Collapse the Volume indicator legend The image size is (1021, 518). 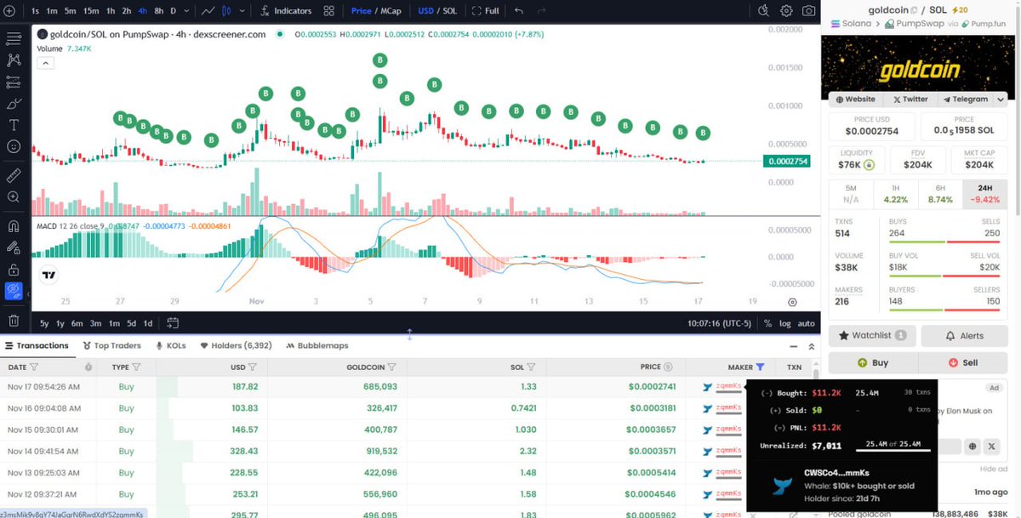[45, 63]
